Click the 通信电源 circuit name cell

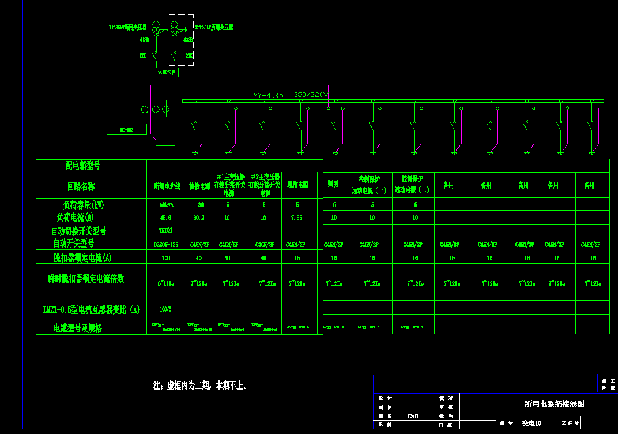pyautogui.click(x=297, y=184)
